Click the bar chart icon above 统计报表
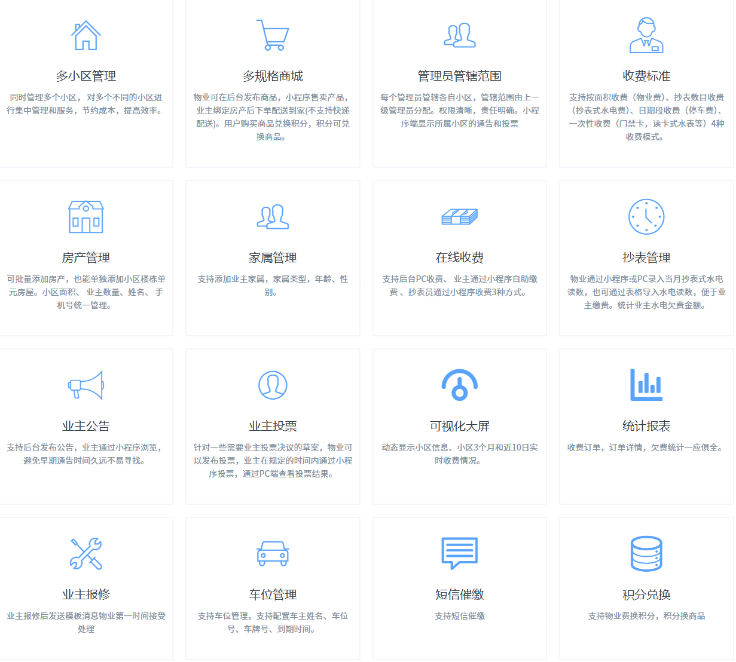Viewport: 736px width, 662px height. (646, 385)
